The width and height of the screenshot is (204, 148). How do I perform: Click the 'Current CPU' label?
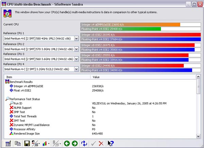(11, 24)
